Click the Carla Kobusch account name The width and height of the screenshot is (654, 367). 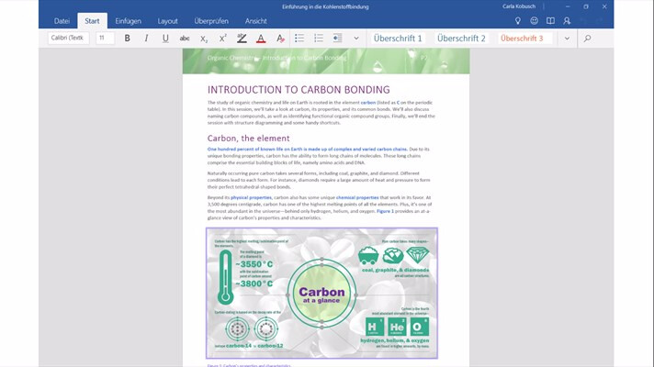click(519, 6)
